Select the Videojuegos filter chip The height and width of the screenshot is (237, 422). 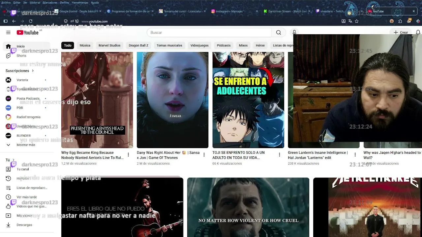[x=199, y=45]
